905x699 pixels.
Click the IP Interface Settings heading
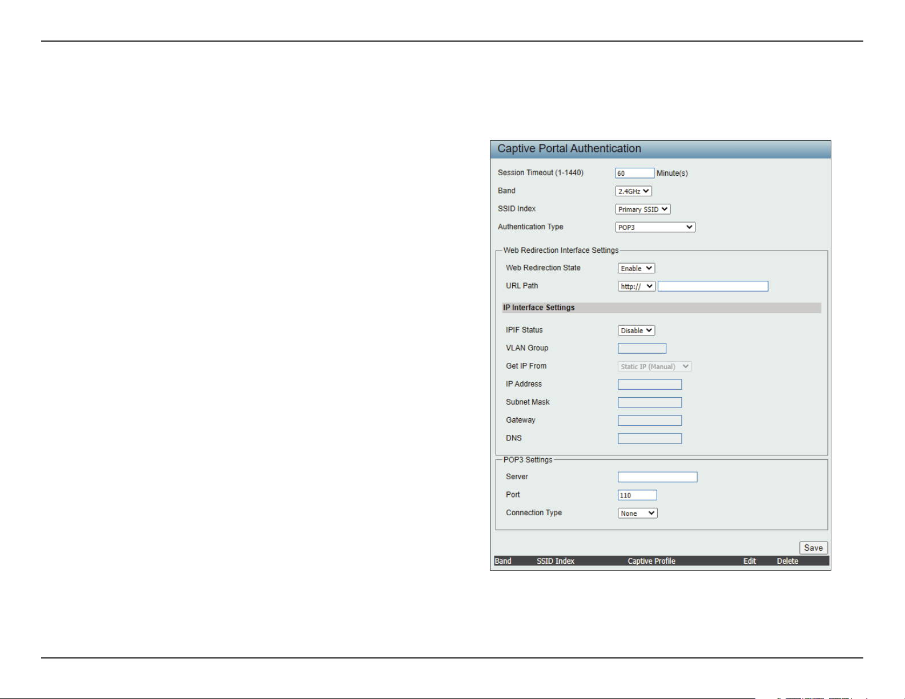(538, 308)
